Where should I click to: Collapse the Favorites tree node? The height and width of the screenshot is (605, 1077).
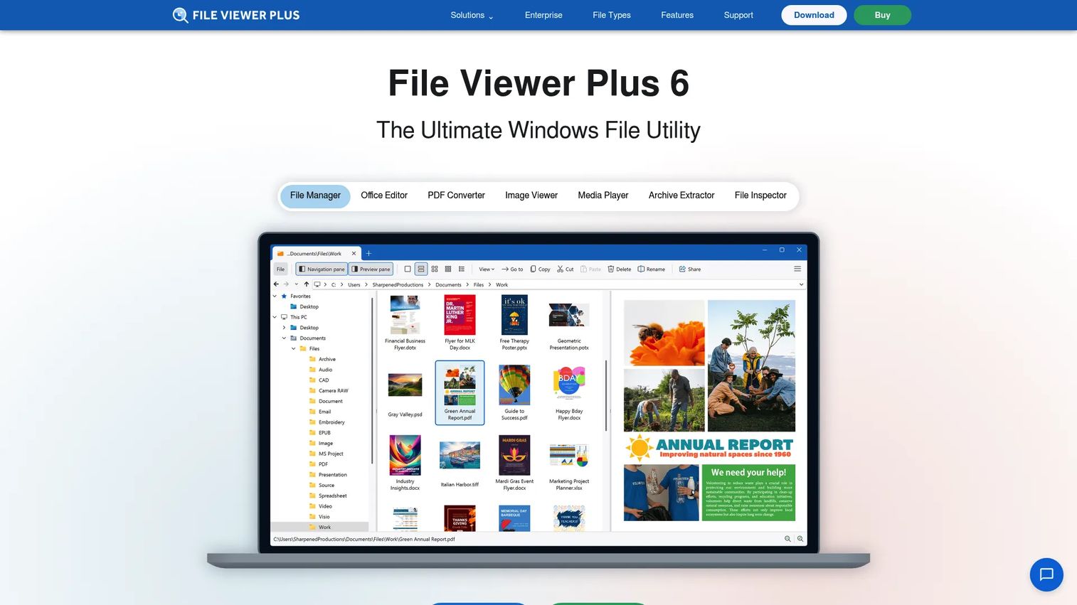coord(275,296)
